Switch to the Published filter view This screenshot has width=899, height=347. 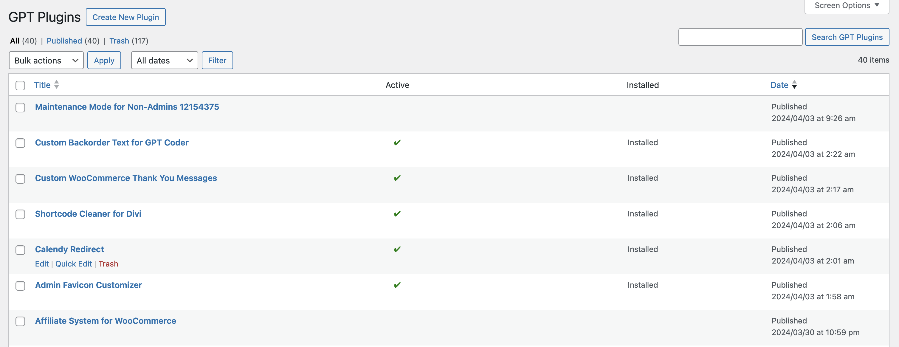pos(64,41)
